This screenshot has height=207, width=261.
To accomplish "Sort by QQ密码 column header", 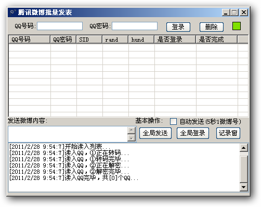I will pyautogui.click(x=63, y=40).
